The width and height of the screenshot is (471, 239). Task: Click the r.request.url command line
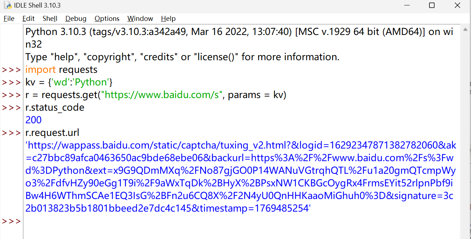52,133
